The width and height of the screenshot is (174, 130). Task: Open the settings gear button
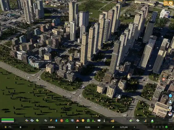click(x=171, y=3)
